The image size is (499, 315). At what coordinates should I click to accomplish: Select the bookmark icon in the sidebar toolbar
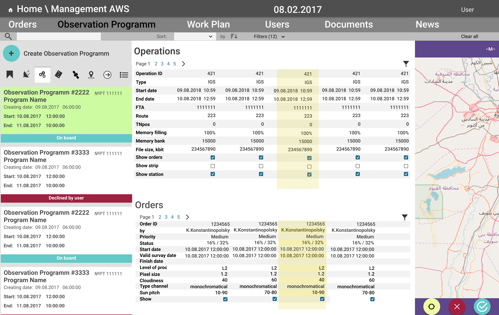tap(10, 75)
